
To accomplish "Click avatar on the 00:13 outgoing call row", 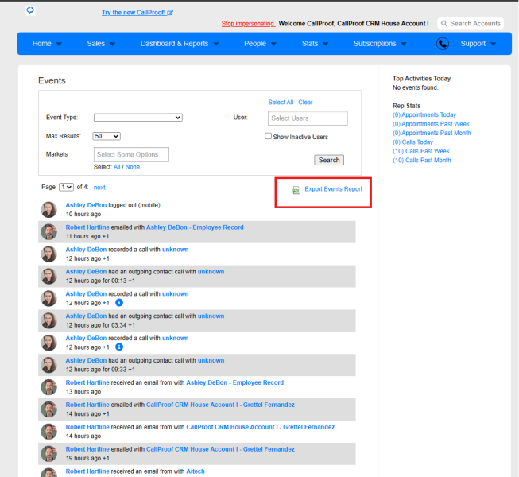I will (49, 276).
